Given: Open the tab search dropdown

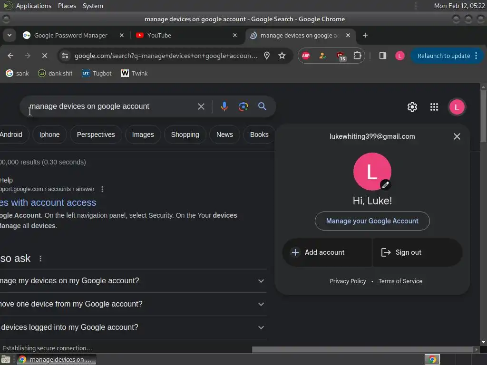Looking at the screenshot, I should pos(10,35).
